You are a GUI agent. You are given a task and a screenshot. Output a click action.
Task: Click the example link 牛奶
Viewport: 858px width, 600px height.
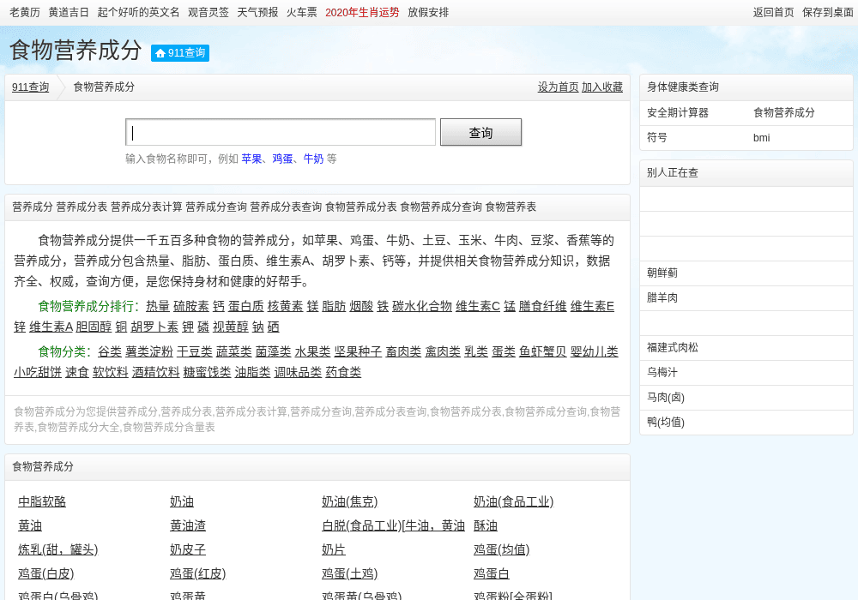coord(313,159)
